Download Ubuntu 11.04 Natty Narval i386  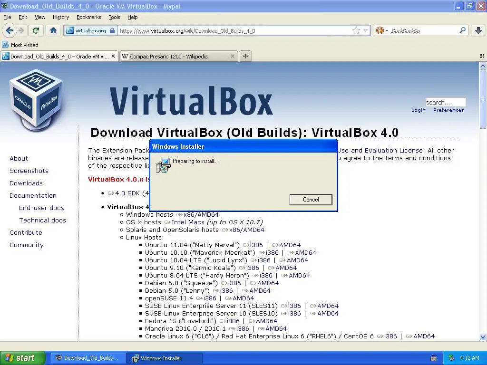[253, 245]
